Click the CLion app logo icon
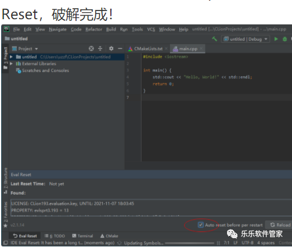Image resolution: width=292 pixels, height=247 pixels. tap(6, 29)
